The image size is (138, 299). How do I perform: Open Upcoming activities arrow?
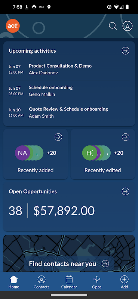tap(126, 51)
